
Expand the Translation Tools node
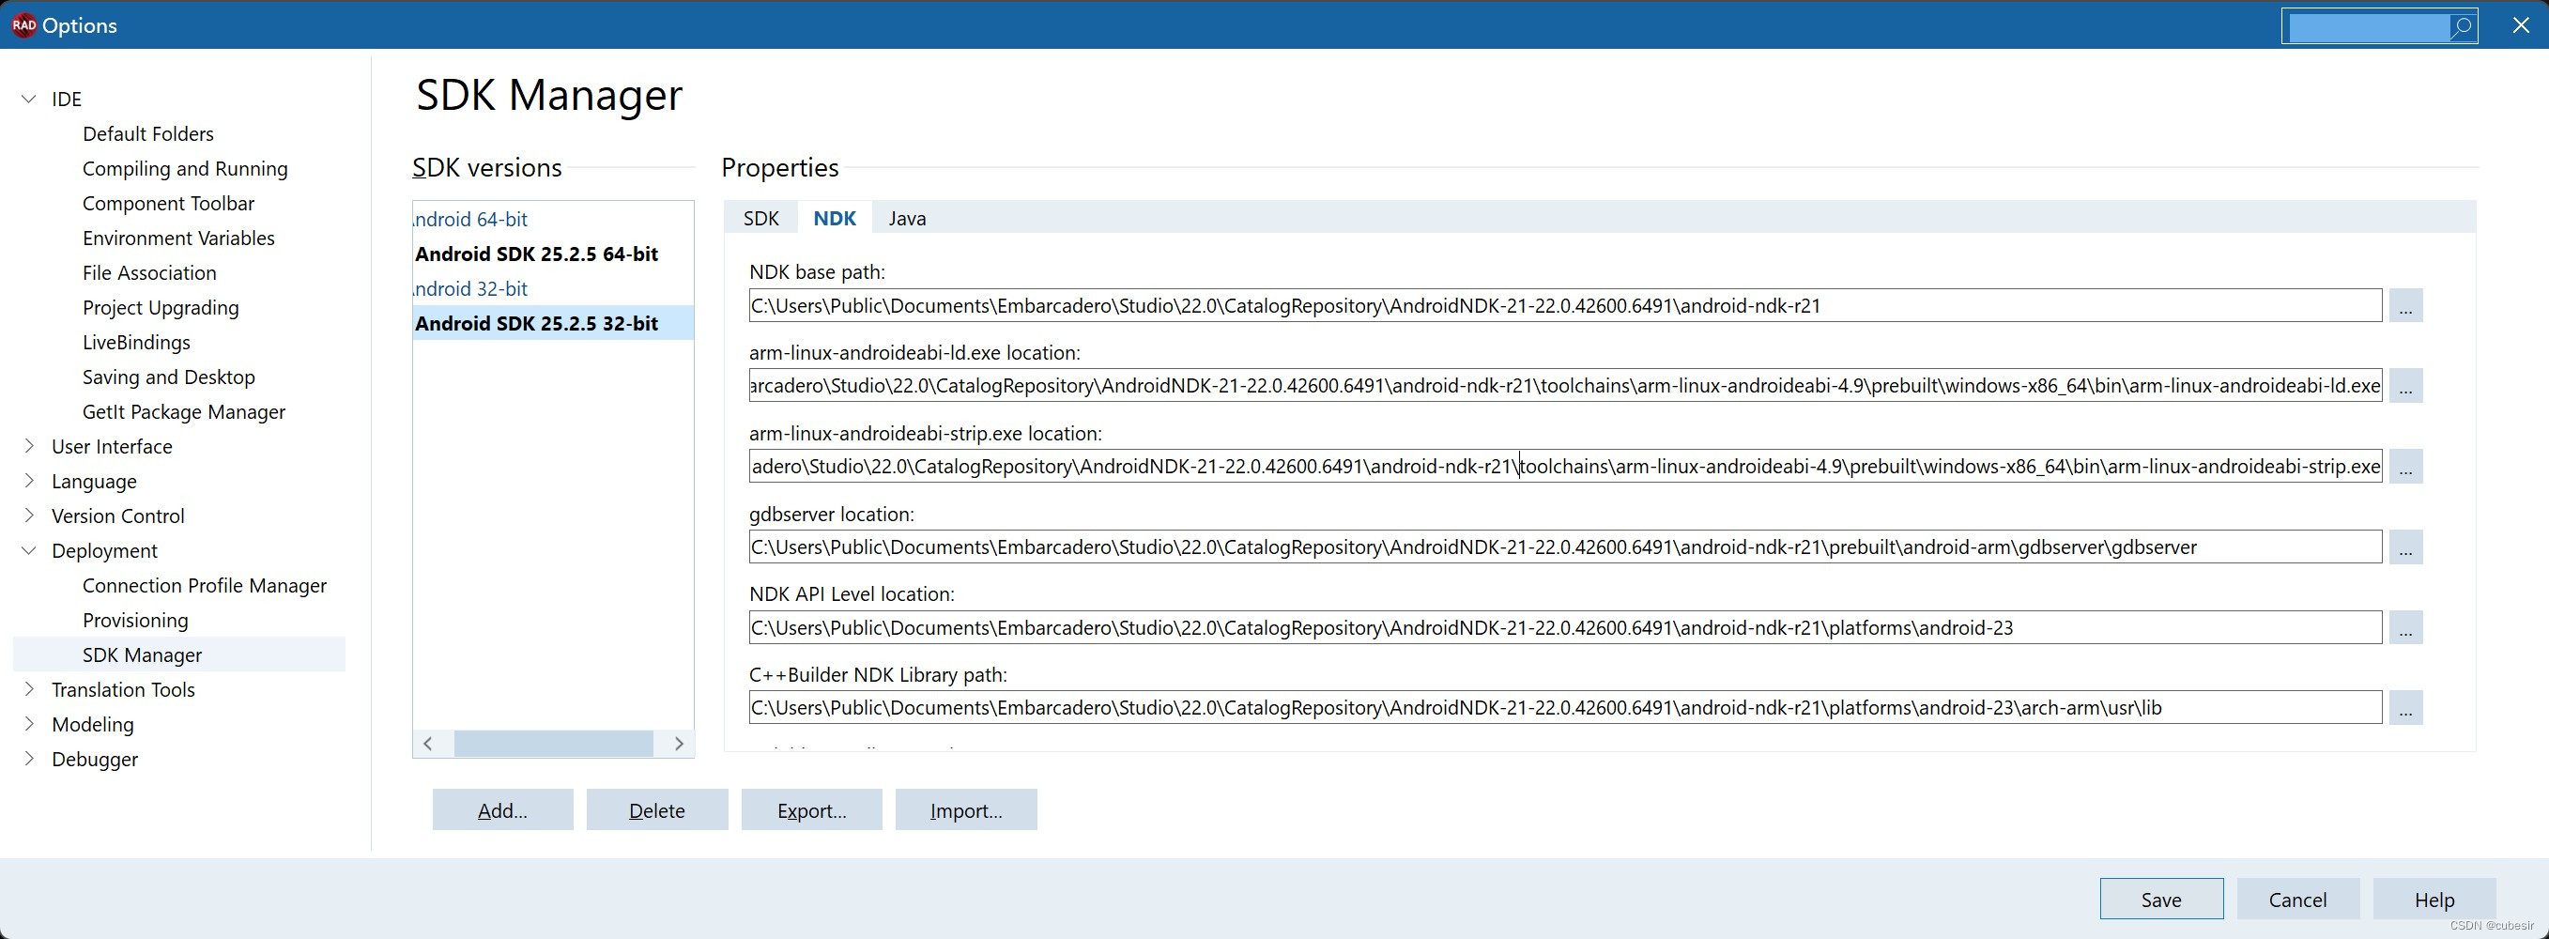(29, 689)
